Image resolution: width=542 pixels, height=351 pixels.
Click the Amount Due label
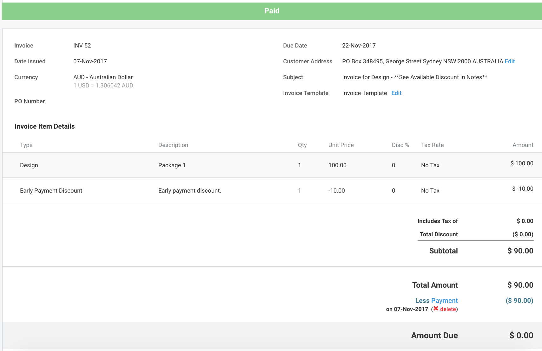[x=434, y=335]
